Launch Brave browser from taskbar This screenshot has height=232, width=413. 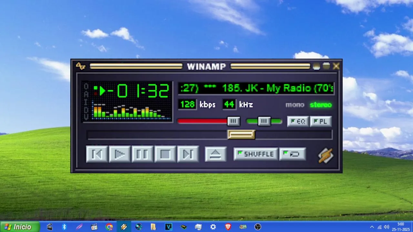pos(228,227)
